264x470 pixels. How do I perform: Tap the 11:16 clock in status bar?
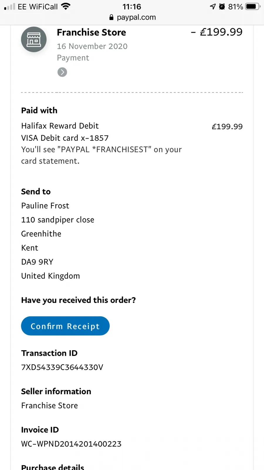pos(132,6)
